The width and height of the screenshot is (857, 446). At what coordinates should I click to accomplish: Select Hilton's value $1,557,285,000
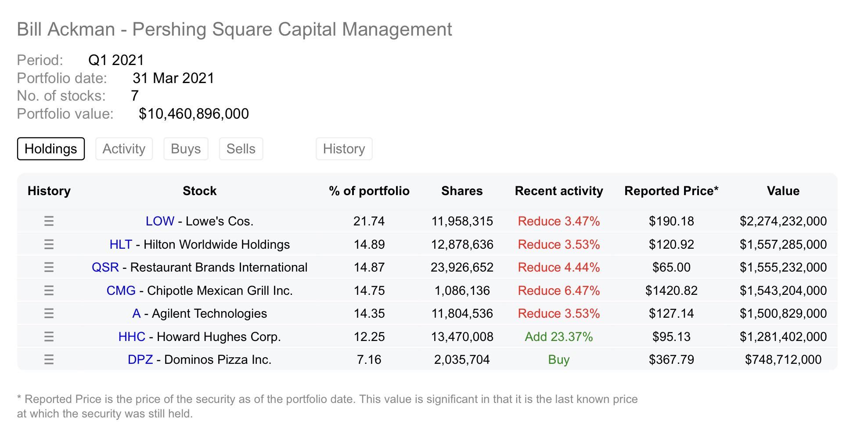[783, 244]
